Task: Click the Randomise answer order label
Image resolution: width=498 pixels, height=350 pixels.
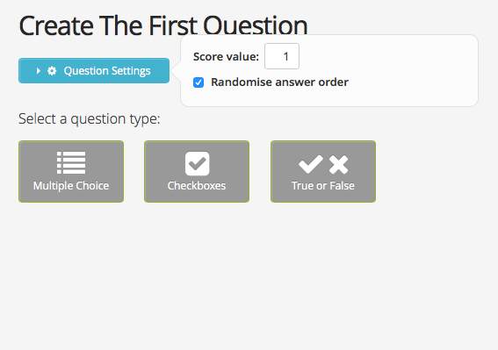Action: click(279, 82)
